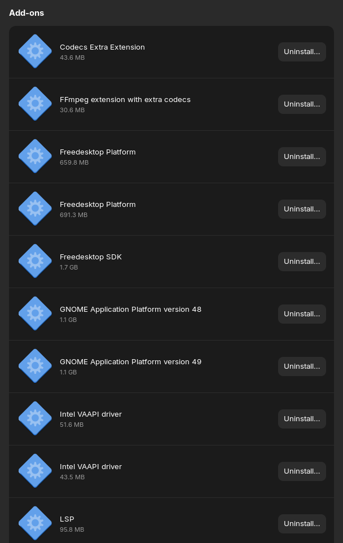Uninstall GNOME Application Platform version 48
Image resolution: width=343 pixels, height=543 pixels.
(302, 314)
